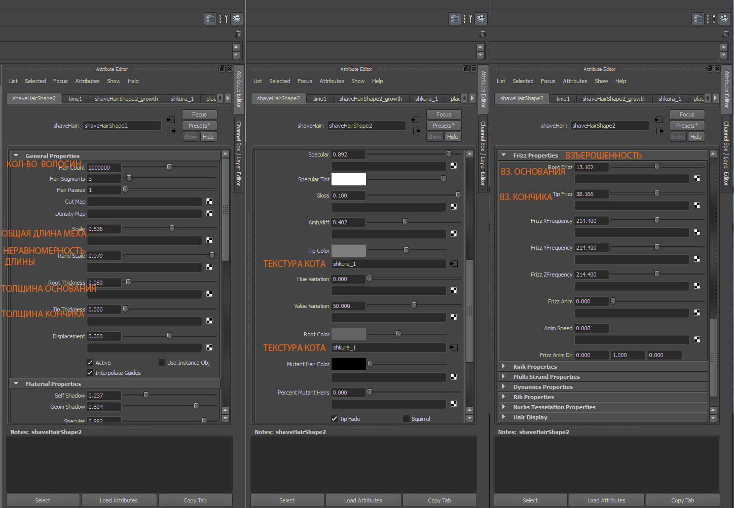
Task: Open the connected node arrow beside Tip Color shkura_1
Action: click(454, 264)
